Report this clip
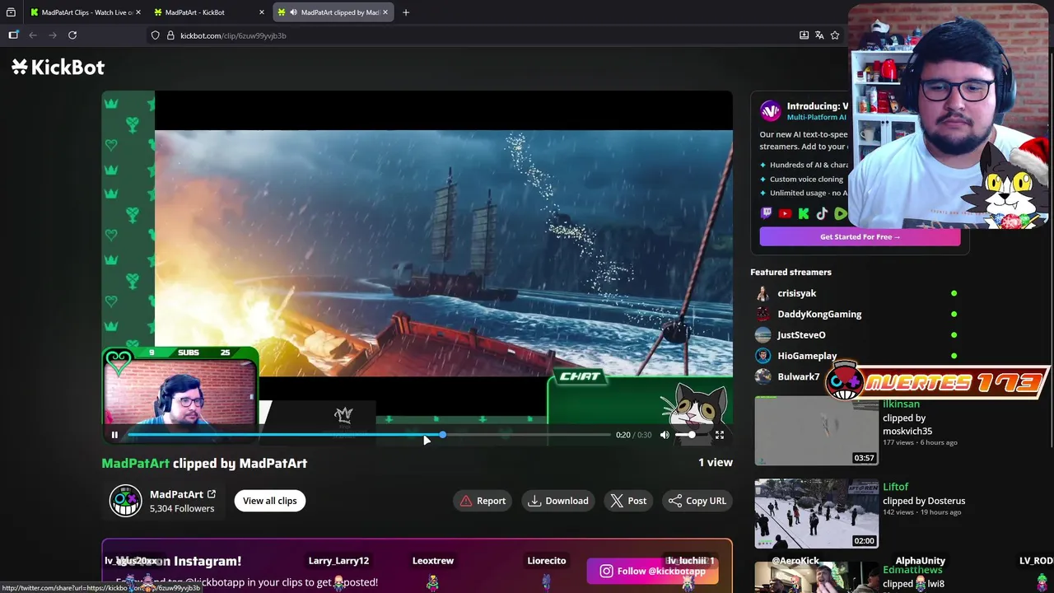The width and height of the screenshot is (1054, 593). tap(483, 501)
